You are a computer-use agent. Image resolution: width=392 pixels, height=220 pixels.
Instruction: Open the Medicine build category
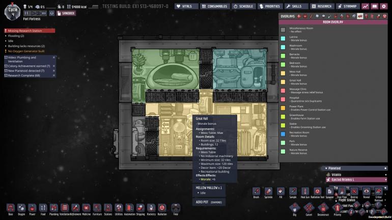(x=86, y=209)
